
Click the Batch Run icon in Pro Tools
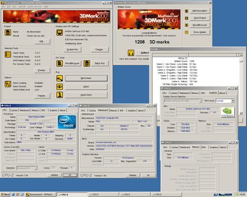point(87,63)
